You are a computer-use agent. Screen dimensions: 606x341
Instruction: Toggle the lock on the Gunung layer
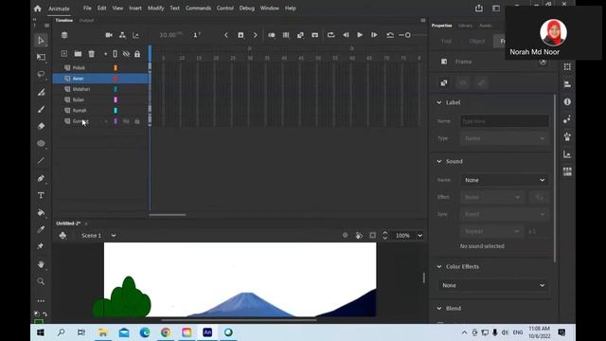[137, 121]
